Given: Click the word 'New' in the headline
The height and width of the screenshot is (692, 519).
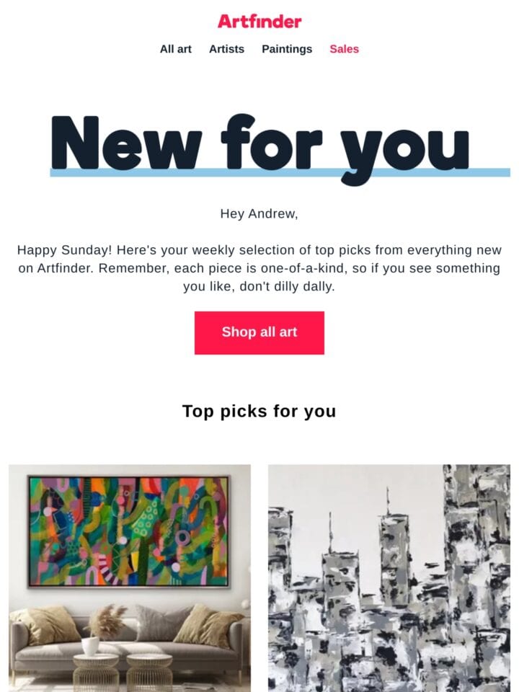Looking at the screenshot, I should click(x=127, y=143).
